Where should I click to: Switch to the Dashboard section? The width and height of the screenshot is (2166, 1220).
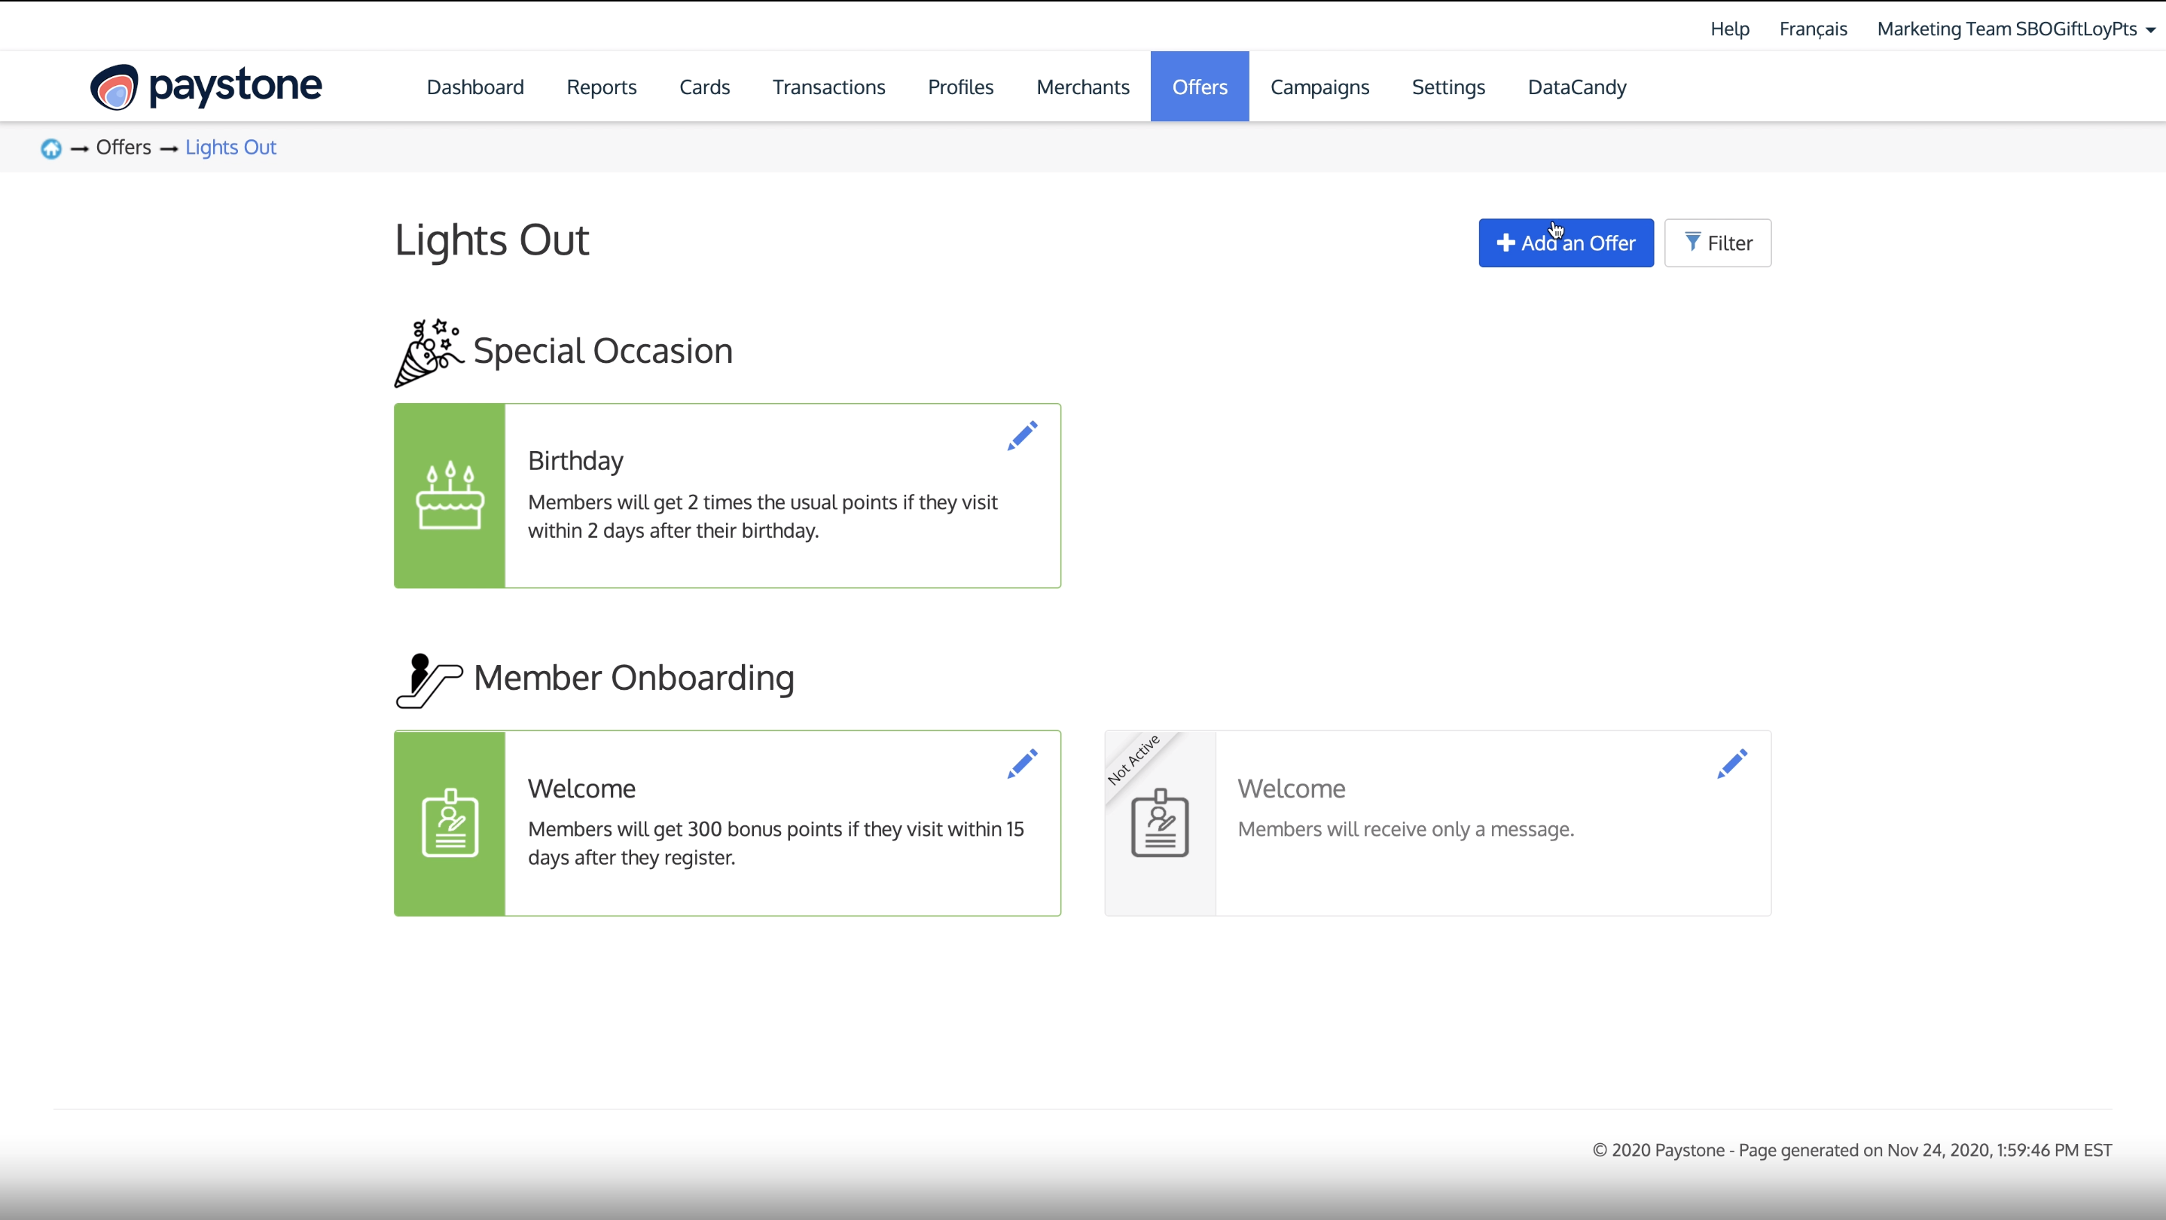click(x=474, y=86)
